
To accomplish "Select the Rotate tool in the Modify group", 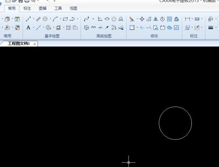I will (x=162, y=19).
